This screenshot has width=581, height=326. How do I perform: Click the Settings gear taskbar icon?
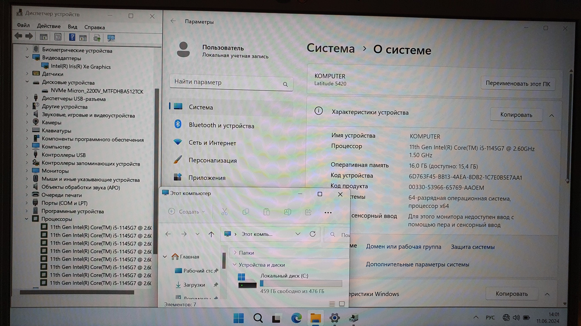pos(334,318)
